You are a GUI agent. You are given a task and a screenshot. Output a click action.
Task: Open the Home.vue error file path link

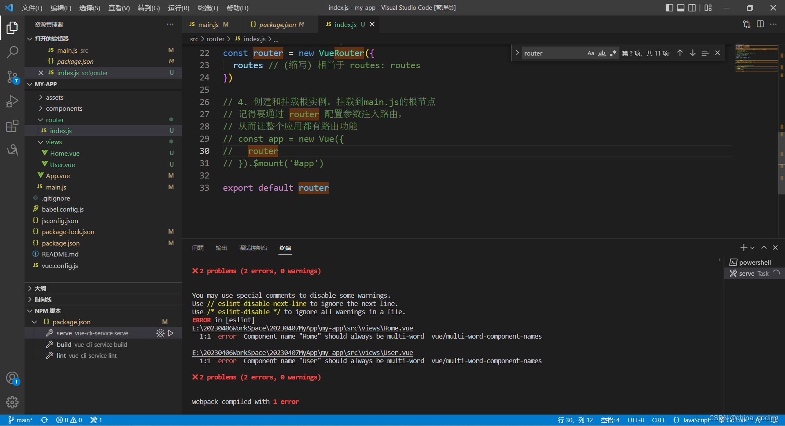pos(303,328)
